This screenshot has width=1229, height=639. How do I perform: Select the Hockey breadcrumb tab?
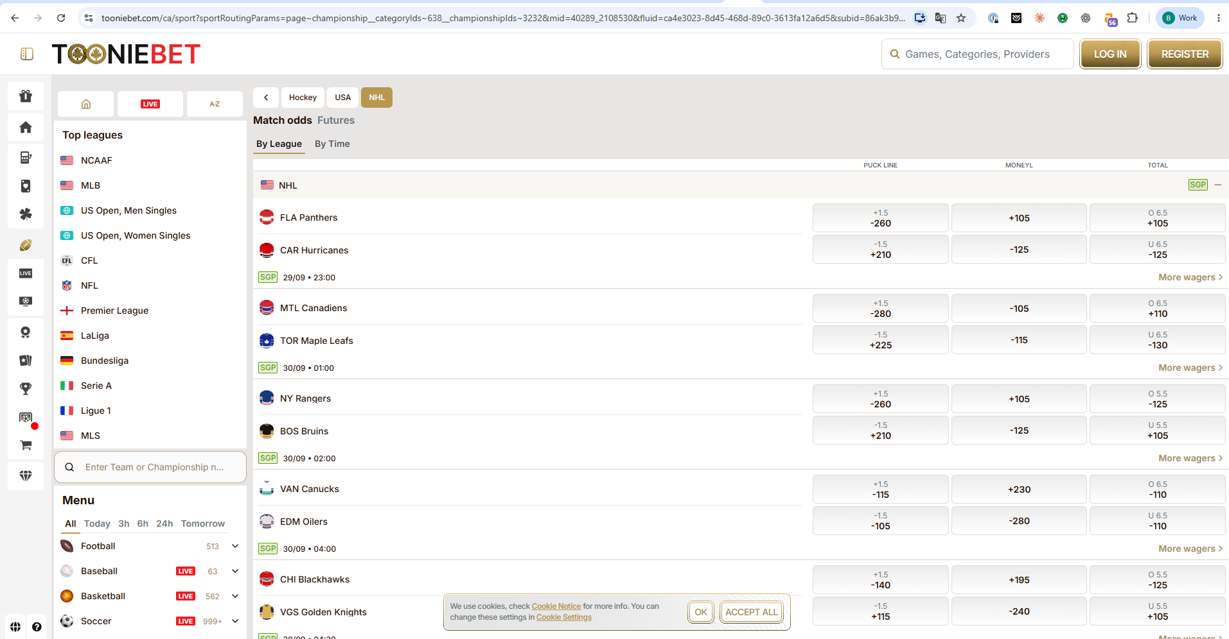coord(303,98)
